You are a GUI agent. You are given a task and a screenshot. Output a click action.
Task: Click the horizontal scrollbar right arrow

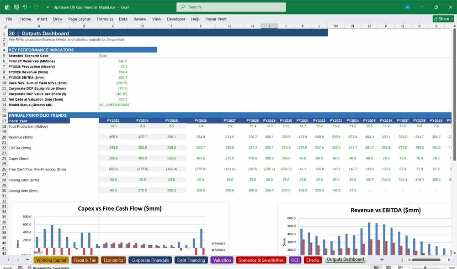point(449,260)
